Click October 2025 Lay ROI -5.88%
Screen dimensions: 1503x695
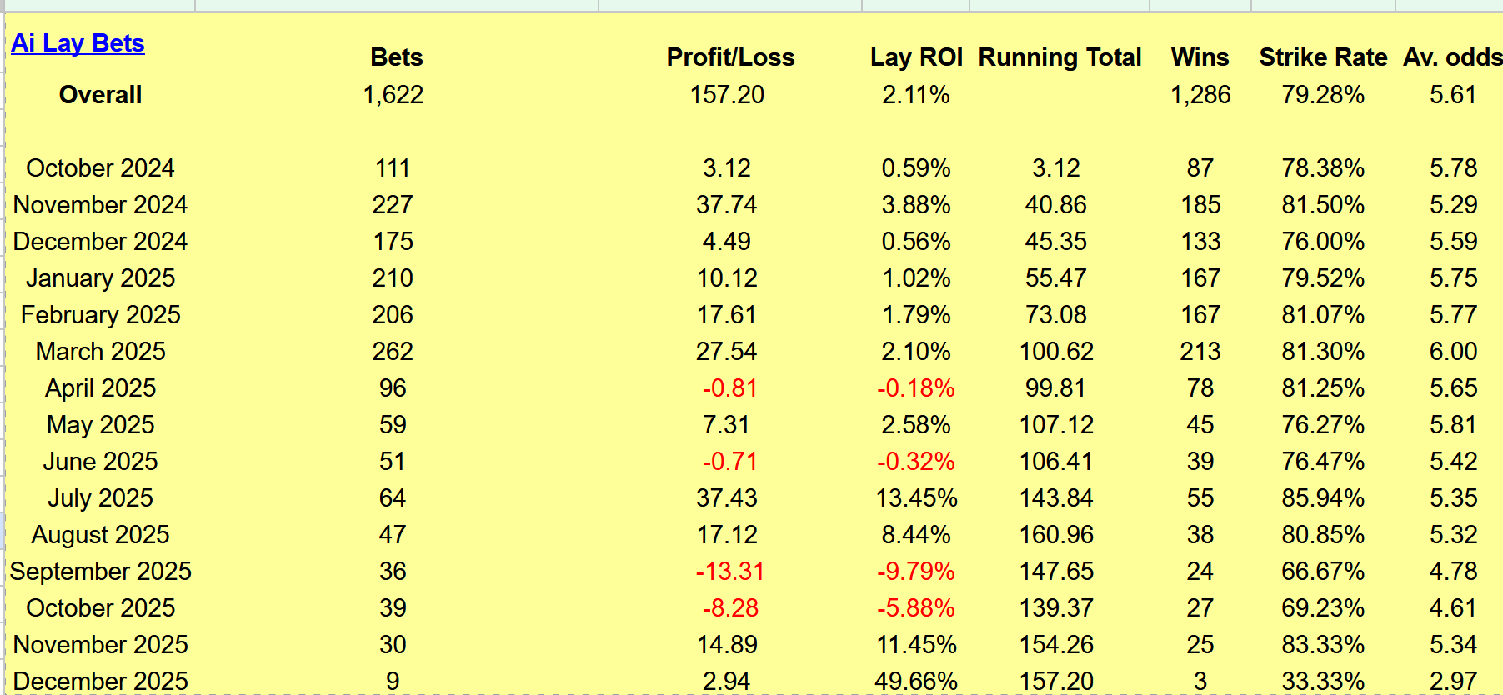[915, 608]
